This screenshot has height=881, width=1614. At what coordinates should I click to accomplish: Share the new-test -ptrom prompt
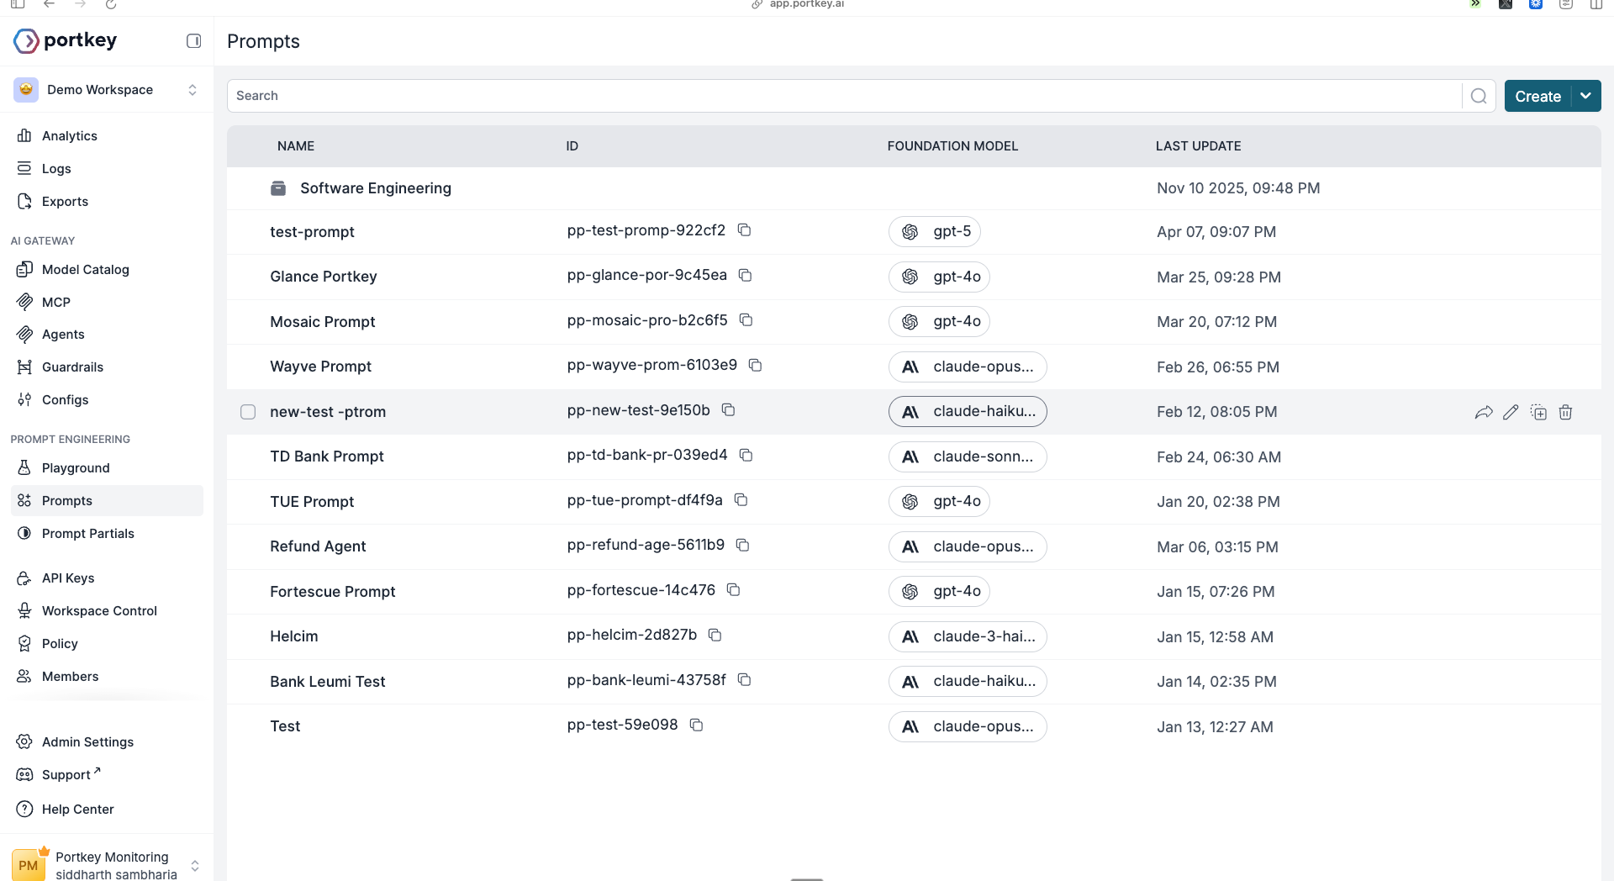tap(1484, 412)
